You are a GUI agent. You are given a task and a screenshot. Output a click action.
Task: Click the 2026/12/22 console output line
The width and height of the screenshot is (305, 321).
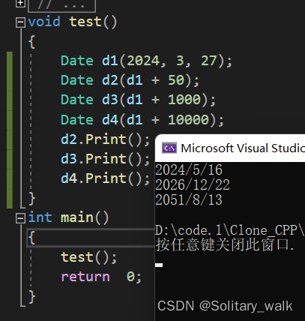click(193, 184)
